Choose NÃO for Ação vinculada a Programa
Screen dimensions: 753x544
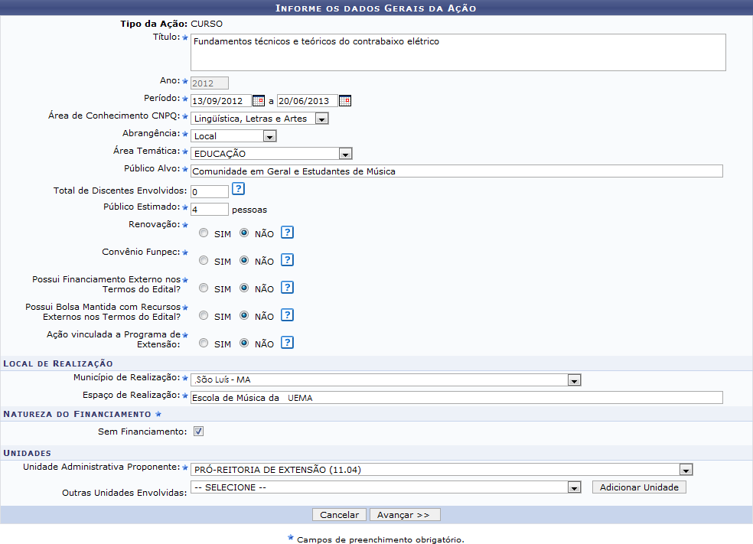[x=244, y=344]
